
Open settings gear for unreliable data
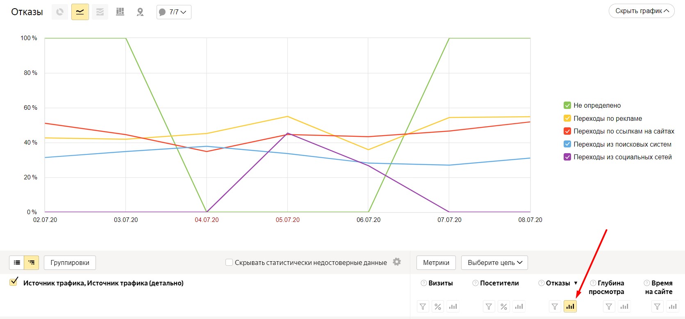(x=397, y=262)
